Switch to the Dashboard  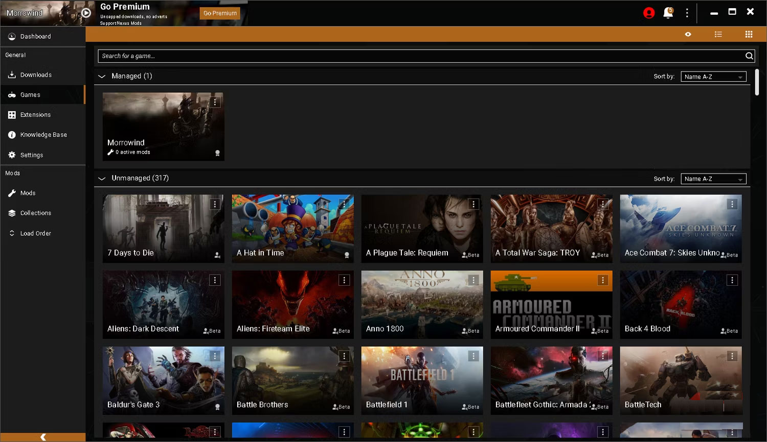(x=36, y=36)
